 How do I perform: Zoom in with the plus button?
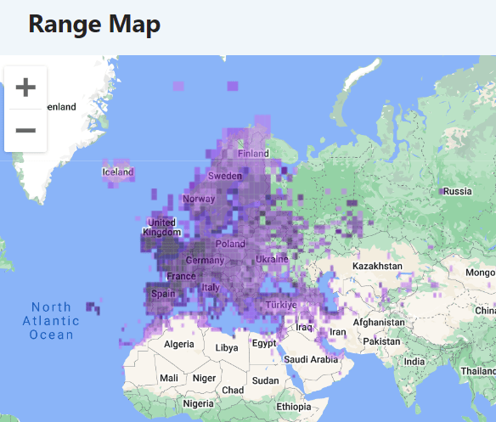25,87
